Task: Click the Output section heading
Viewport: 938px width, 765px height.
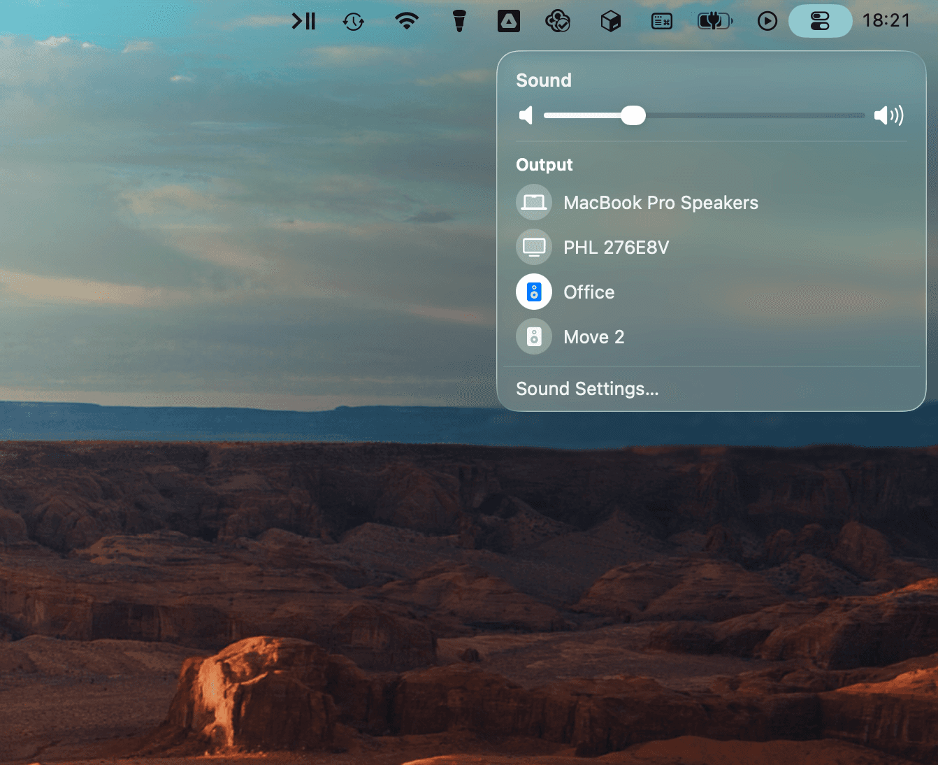Action: coord(544,165)
